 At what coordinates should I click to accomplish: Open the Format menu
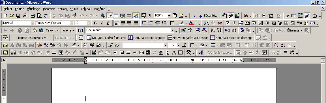pyautogui.click(x=63, y=9)
